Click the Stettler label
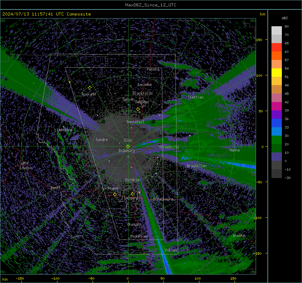302x283 pixels. 196,97
